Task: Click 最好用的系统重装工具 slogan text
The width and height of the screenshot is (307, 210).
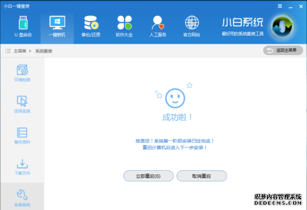Action: pyautogui.click(x=243, y=34)
